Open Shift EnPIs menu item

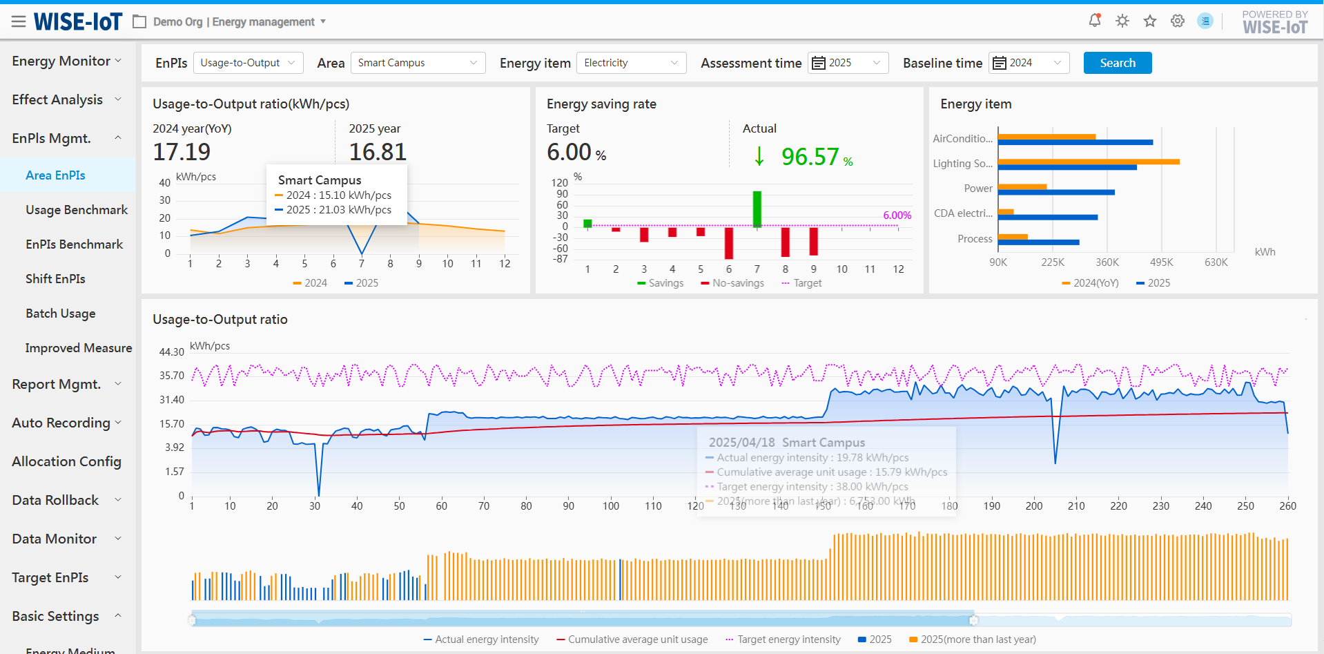55,279
